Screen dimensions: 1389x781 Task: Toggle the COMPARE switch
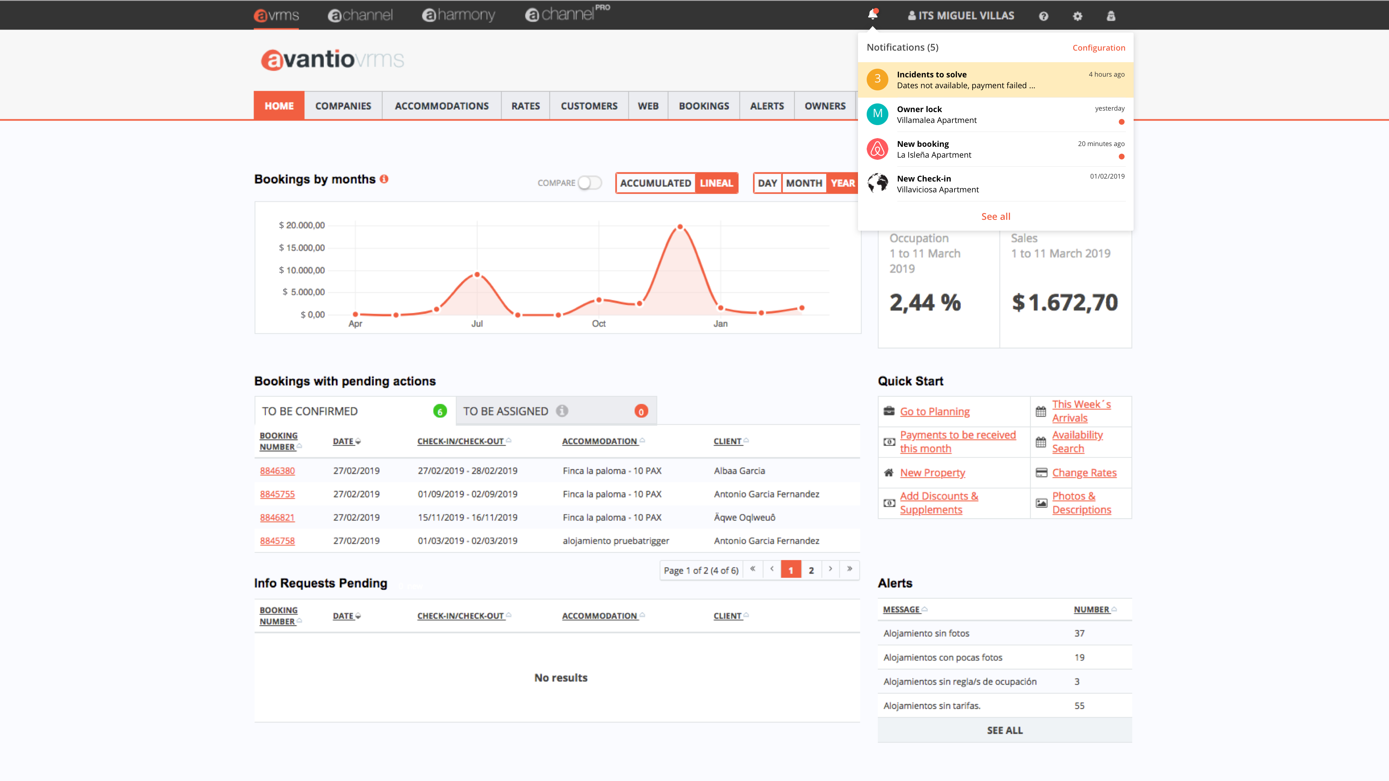click(x=589, y=183)
